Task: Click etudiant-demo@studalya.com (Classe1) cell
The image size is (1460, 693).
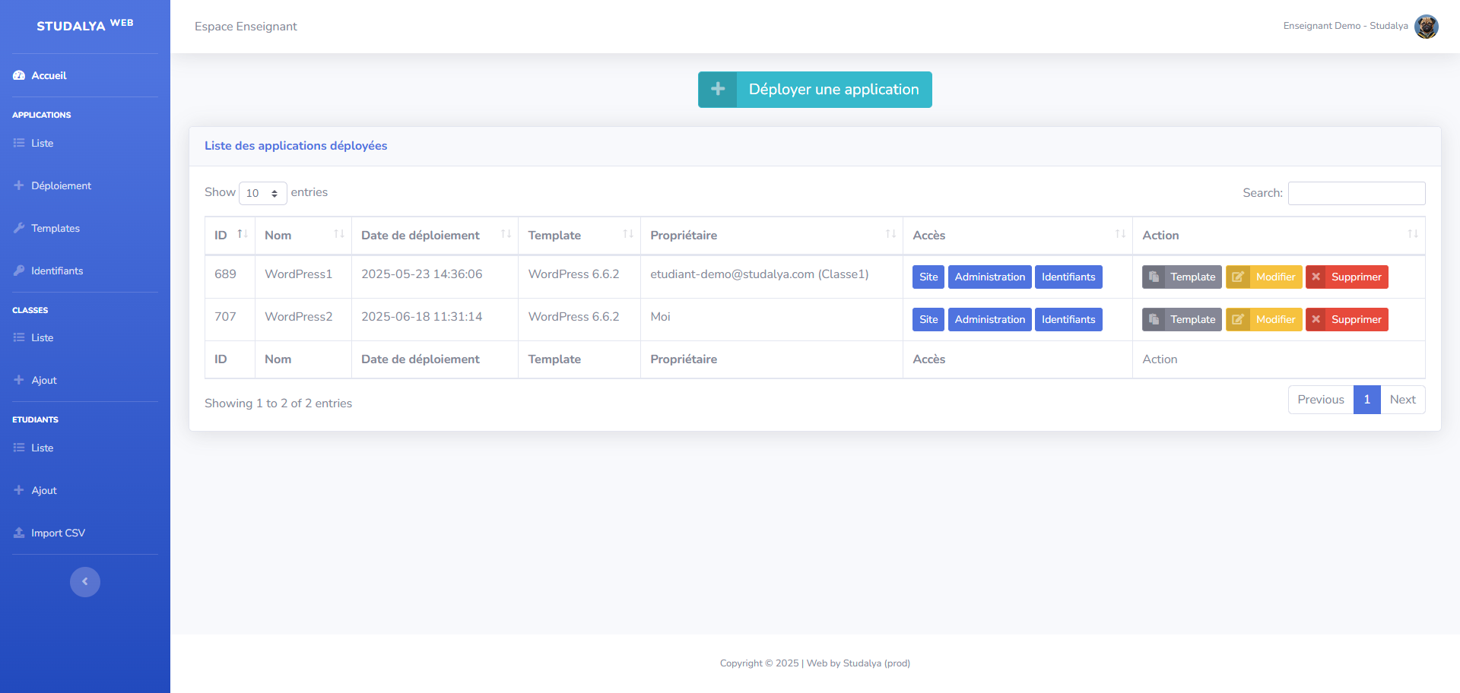Action: pyautogui.click(x=772, y=277)
